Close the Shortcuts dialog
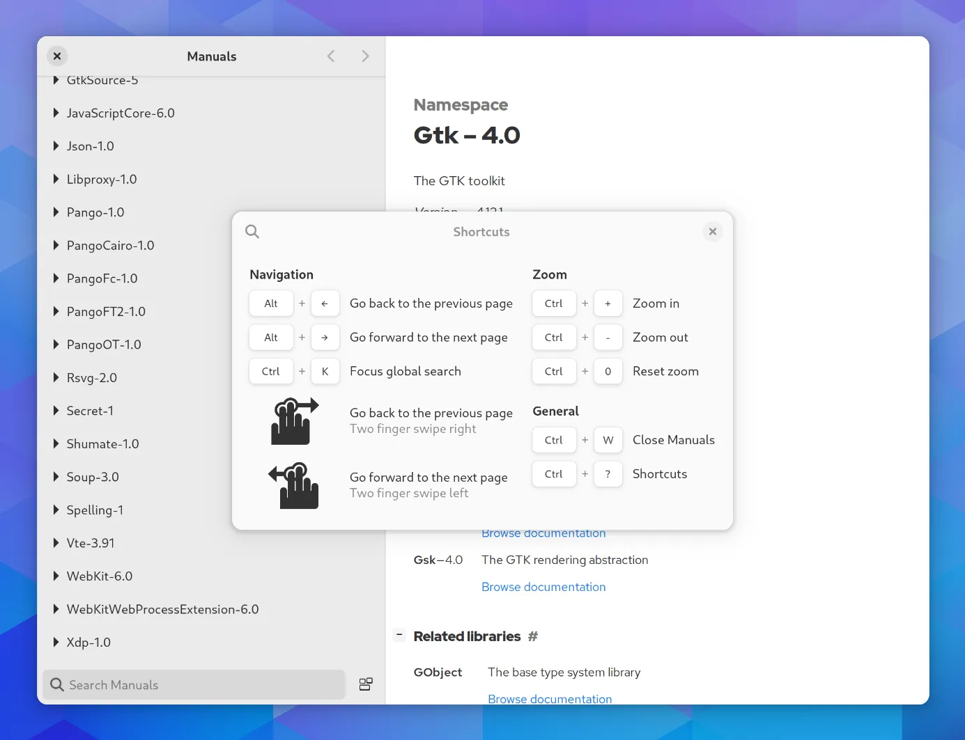 (712, 232)
